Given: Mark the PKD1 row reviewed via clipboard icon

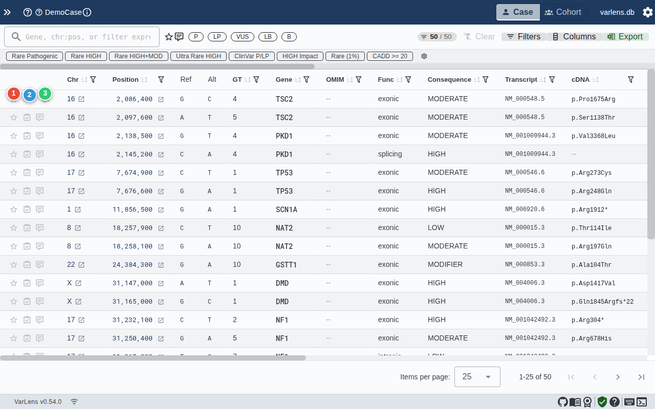Looking at the screenshot, I should [x=27, y=135].
